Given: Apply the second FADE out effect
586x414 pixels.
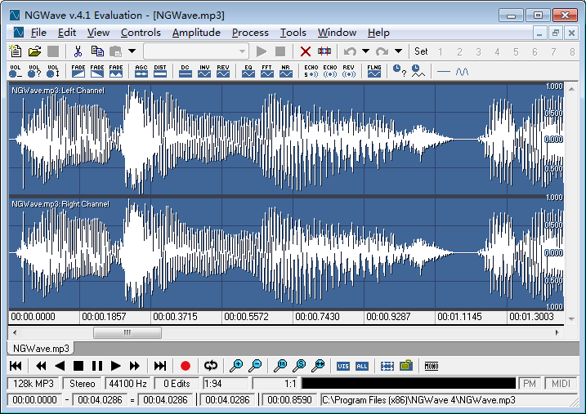Looking at the screenshot, I should (97, 71).
